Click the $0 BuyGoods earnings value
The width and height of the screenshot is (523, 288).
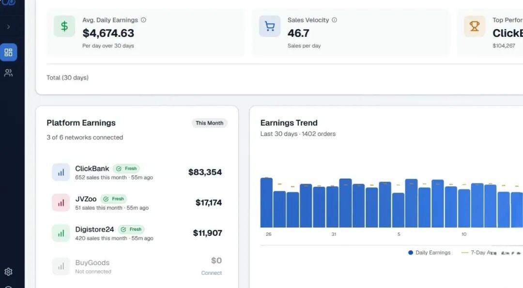[216, 260]
